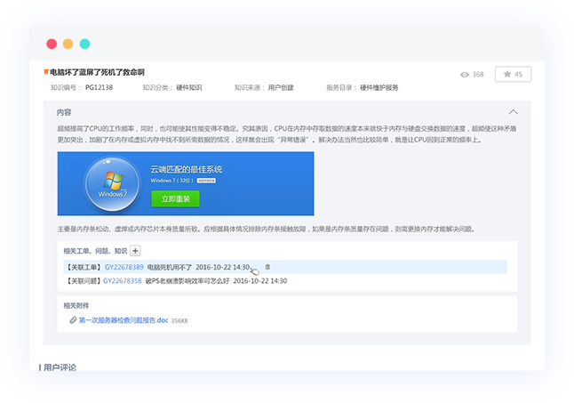
Task: Click the 【关联问题】 tag label
Action: pos(84,281)
